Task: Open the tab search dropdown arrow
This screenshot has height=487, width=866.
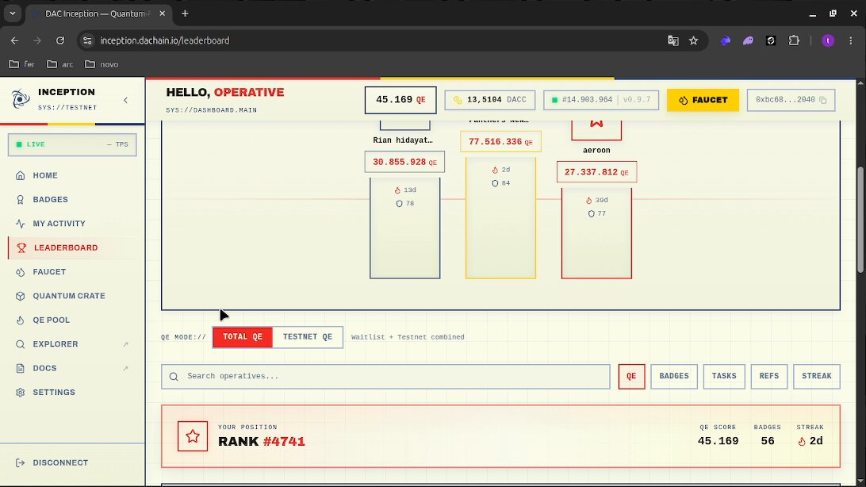Action: coord(12,13)
